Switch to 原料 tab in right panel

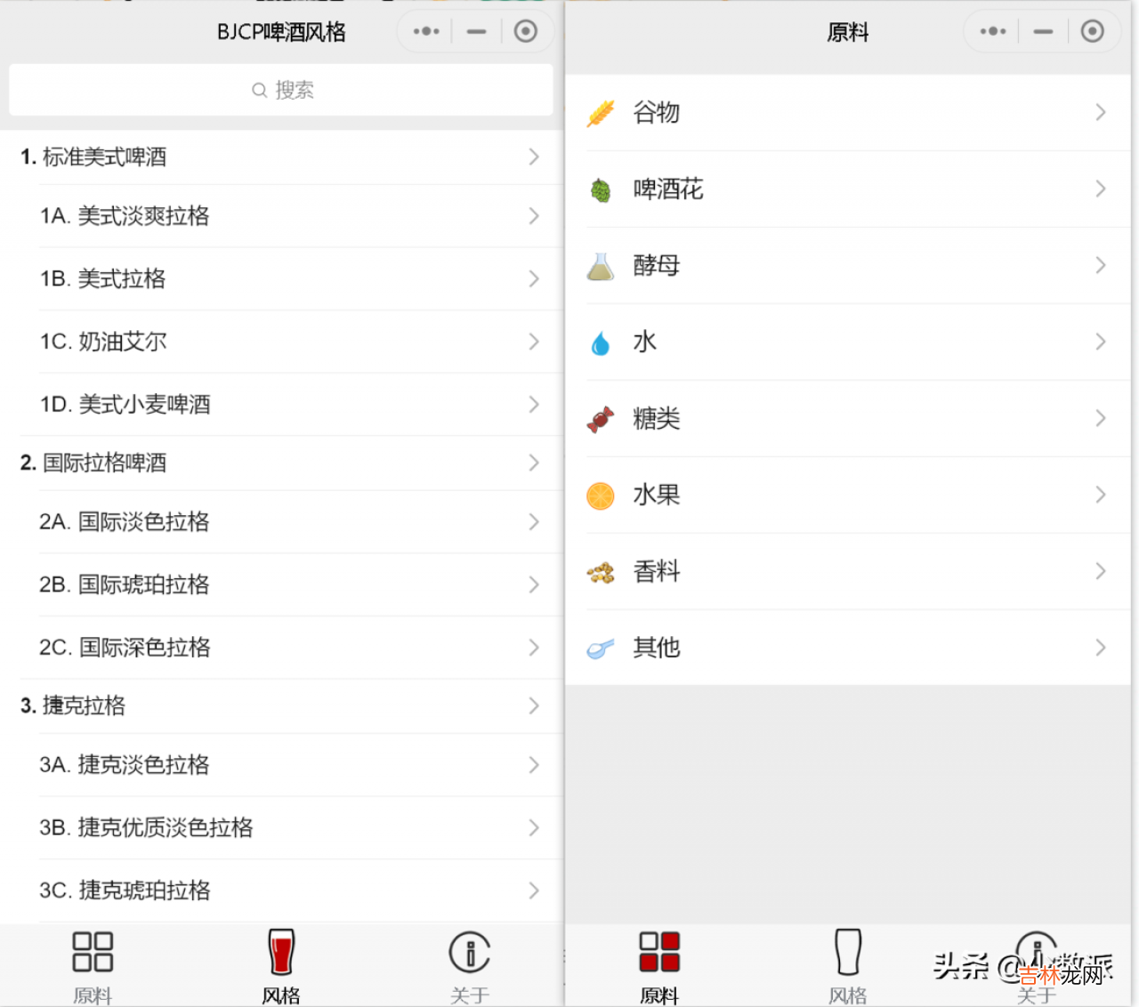[659, 965]
